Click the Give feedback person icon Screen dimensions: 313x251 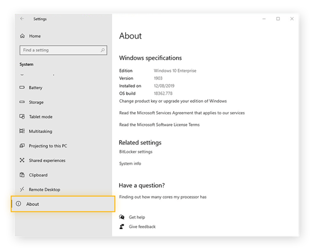(x=122, y=226)
